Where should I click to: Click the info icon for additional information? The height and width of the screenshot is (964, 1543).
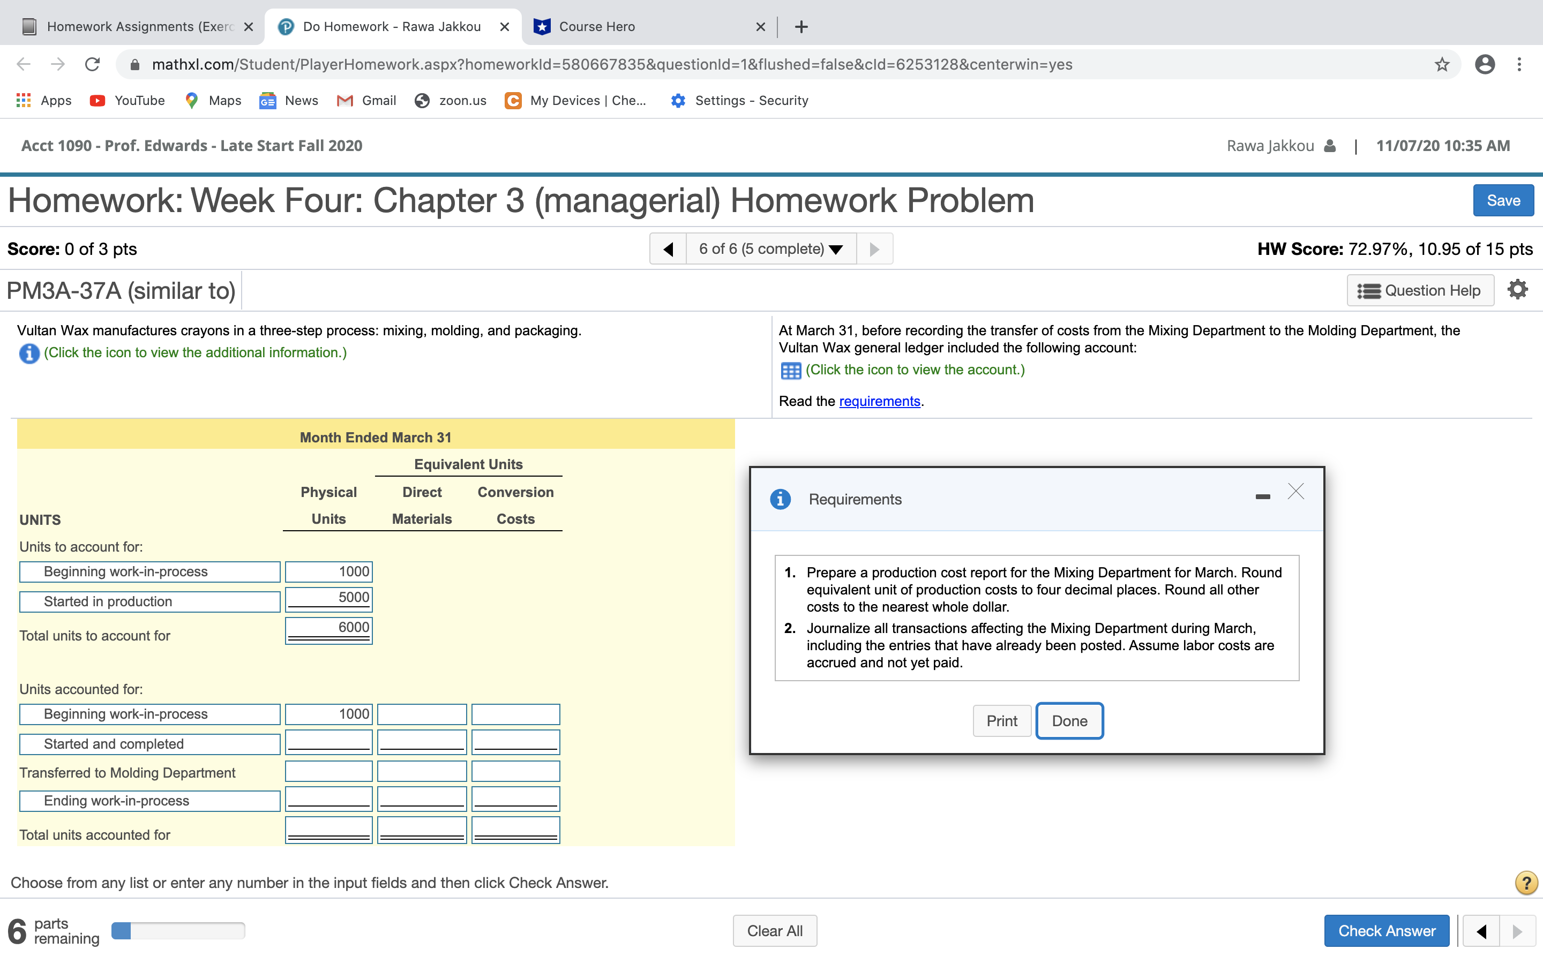click(29, 353)
